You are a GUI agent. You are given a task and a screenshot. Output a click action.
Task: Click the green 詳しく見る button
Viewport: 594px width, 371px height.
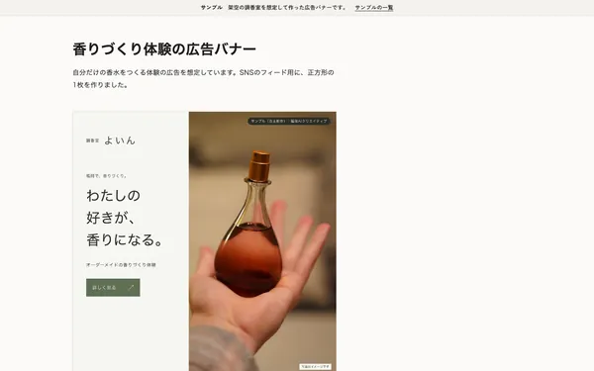113,288
